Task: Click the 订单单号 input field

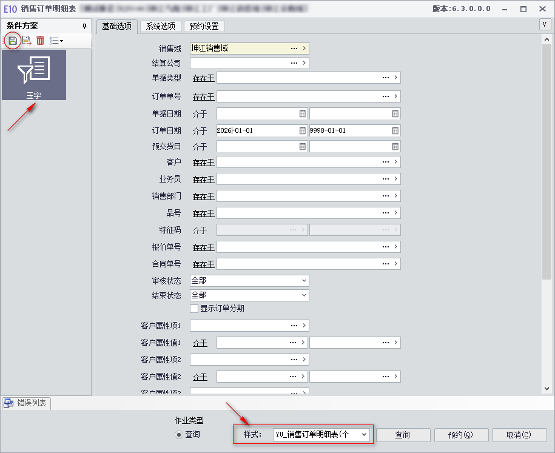Action: [309, 96]
